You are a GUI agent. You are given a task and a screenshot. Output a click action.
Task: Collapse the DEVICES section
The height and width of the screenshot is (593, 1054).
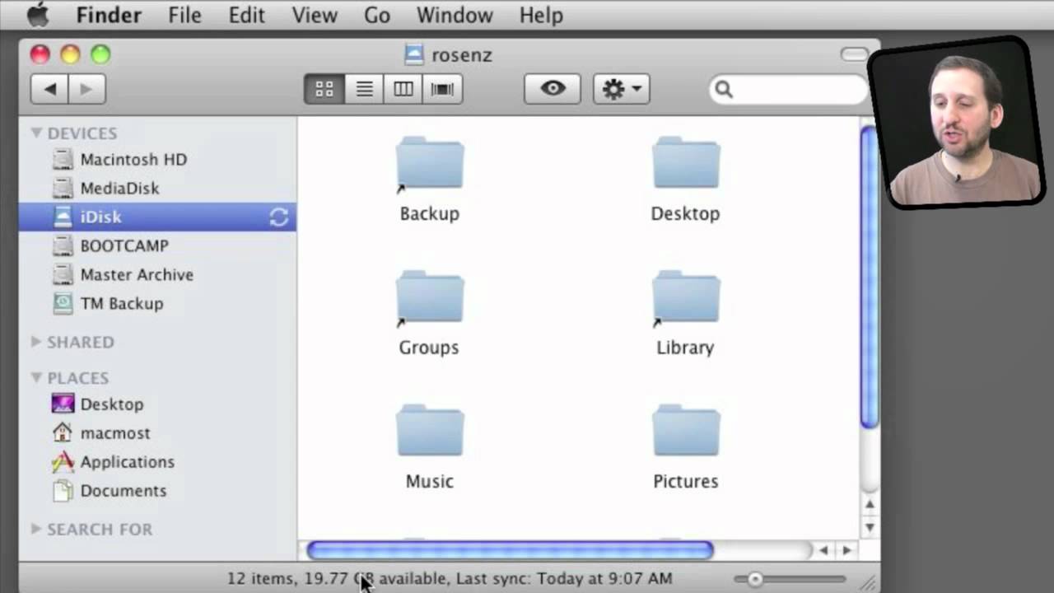coord(36,133)
